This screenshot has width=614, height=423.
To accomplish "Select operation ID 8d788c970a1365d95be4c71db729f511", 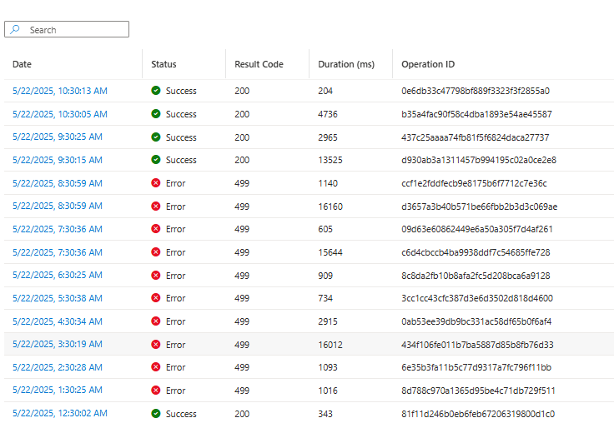I will (479, 391).
